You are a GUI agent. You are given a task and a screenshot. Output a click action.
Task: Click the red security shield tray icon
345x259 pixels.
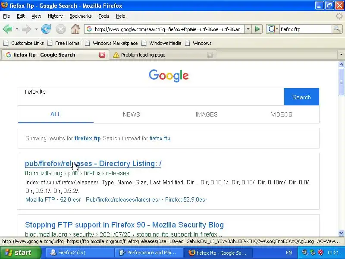pyautogui.click(x=320, y=253)
